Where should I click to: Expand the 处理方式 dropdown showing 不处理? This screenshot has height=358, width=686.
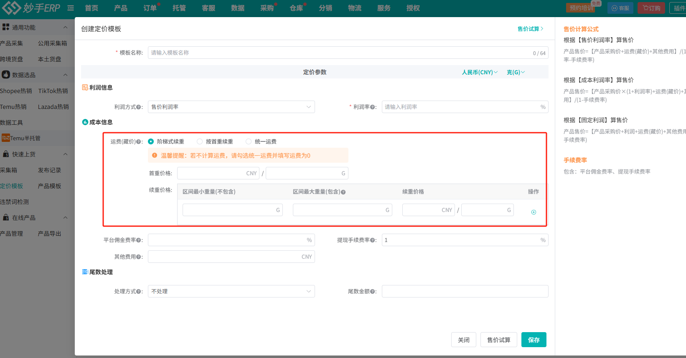point(231,291)
